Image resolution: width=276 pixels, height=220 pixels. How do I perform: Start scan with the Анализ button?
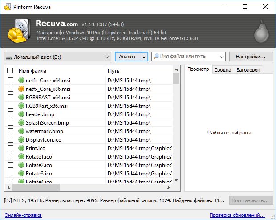[x=127, y=57]
